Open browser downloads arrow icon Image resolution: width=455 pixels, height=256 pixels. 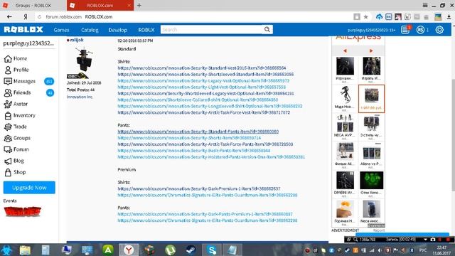pos(449,17)
